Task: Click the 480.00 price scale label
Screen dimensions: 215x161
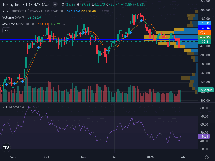Action: [x=205, y=19]
